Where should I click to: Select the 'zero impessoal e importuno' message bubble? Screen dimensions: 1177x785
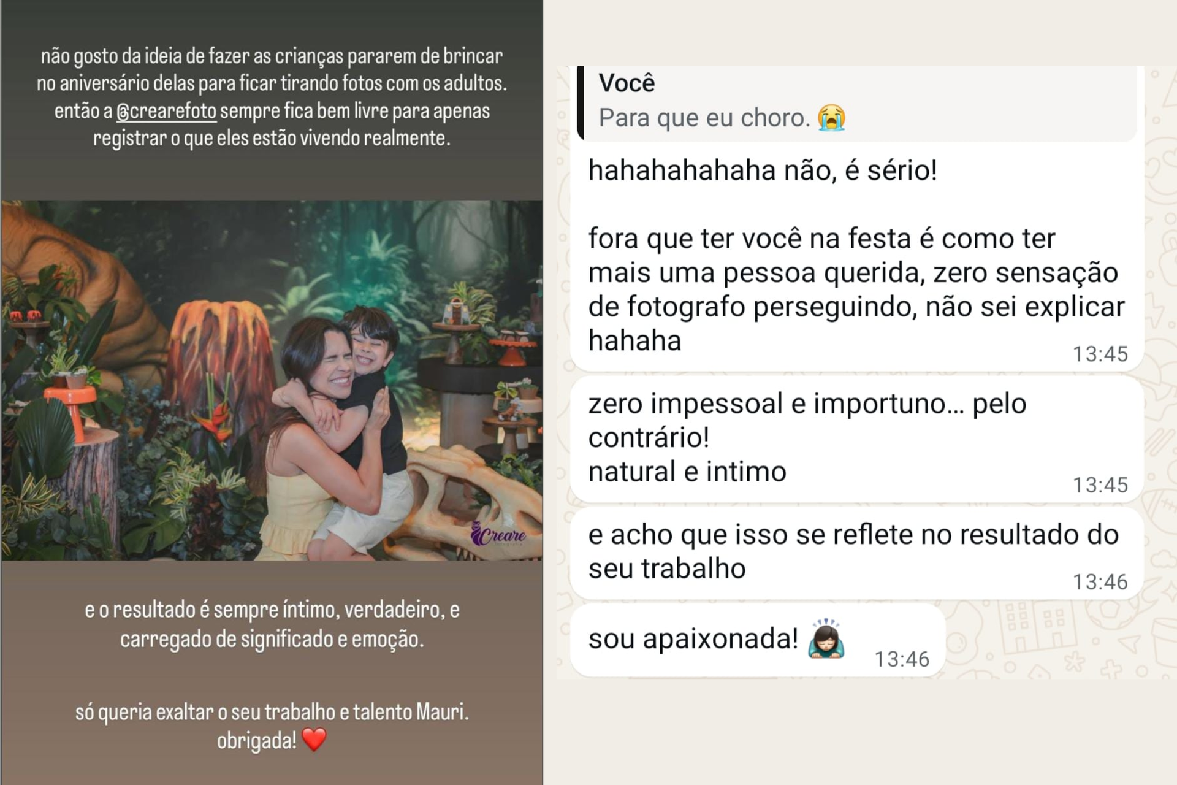[857, 439]
